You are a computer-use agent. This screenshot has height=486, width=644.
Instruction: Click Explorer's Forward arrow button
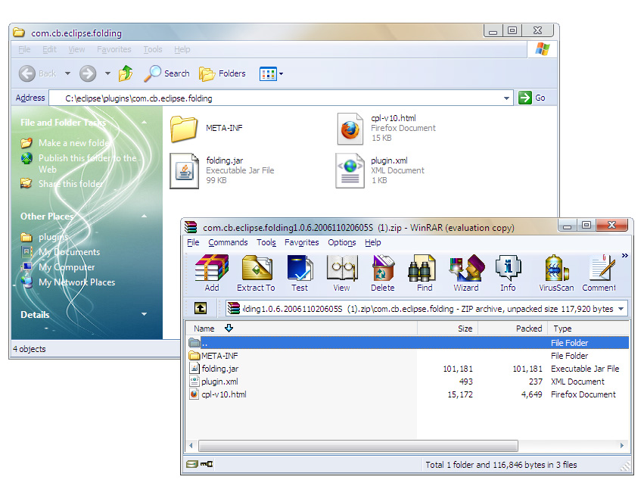pos(88,73)
